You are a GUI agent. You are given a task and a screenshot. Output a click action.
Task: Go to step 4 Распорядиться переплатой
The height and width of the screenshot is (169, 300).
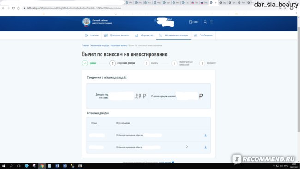pos(182,63)
